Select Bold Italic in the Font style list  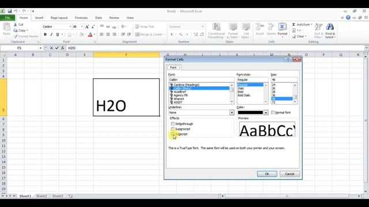244,95
